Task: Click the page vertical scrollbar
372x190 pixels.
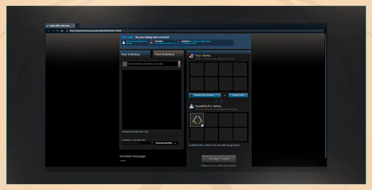Action: click(325, 95)
